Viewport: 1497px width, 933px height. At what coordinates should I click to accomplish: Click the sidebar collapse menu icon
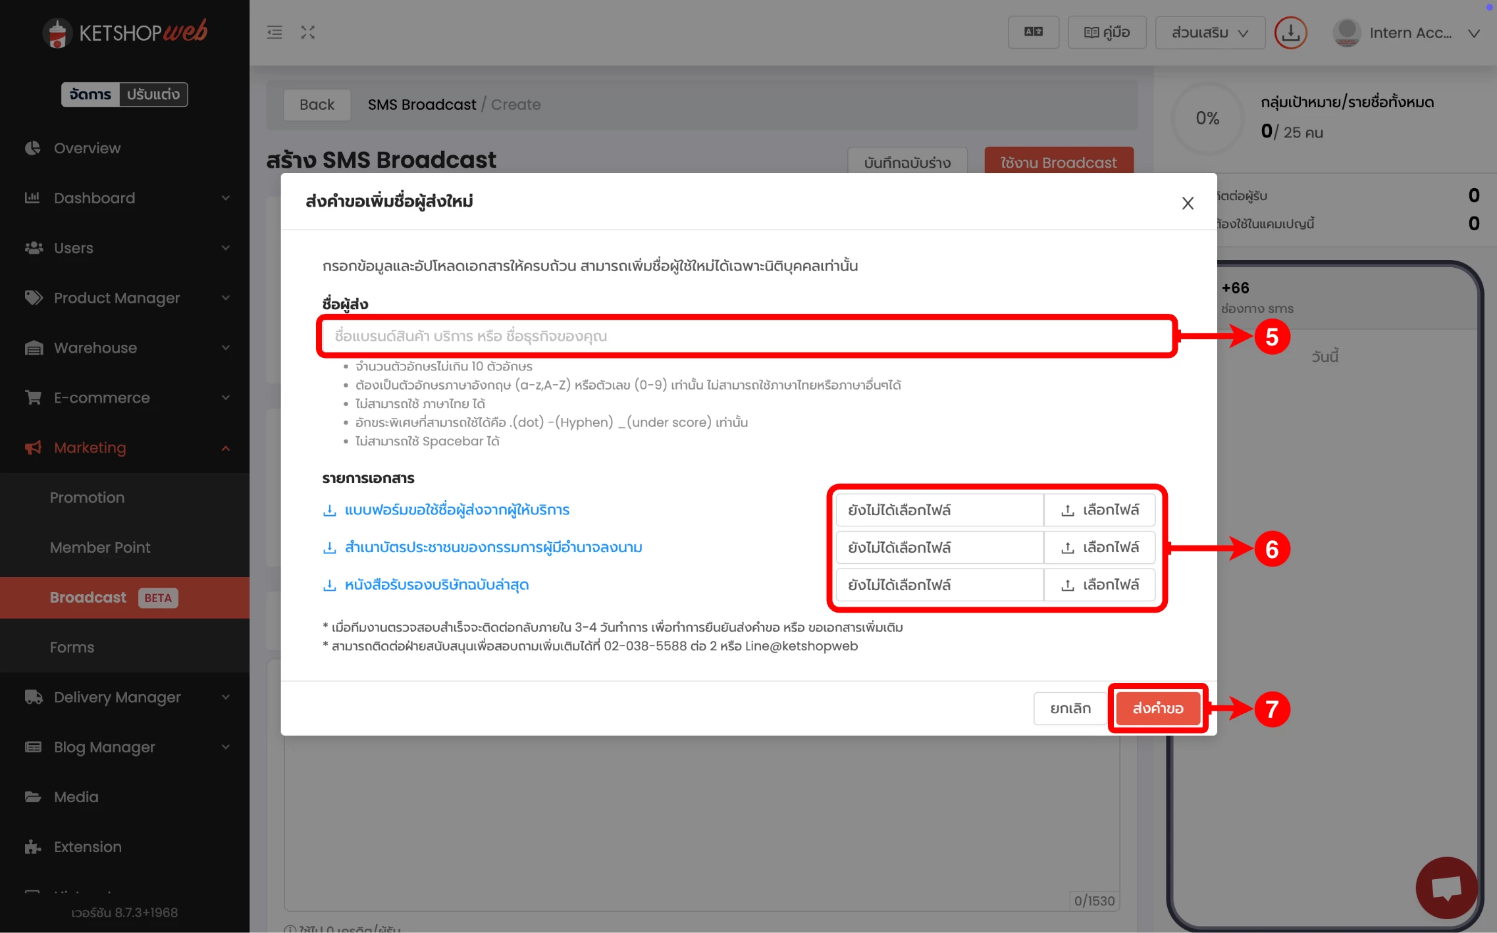pos(275,32)
